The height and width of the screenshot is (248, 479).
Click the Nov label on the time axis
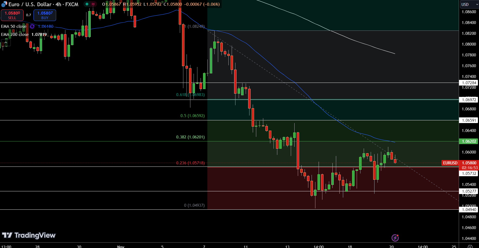[x=121, y=246]
